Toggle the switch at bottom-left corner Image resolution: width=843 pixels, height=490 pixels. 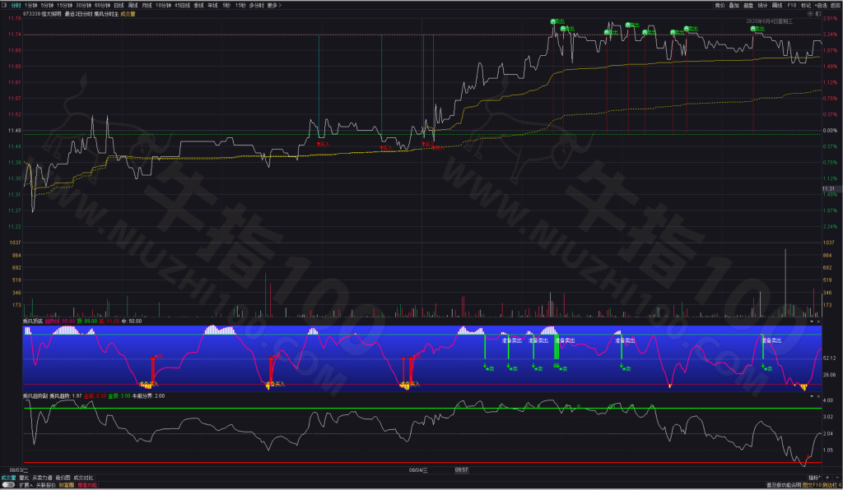pyautogui.click(x=8, y=485)
